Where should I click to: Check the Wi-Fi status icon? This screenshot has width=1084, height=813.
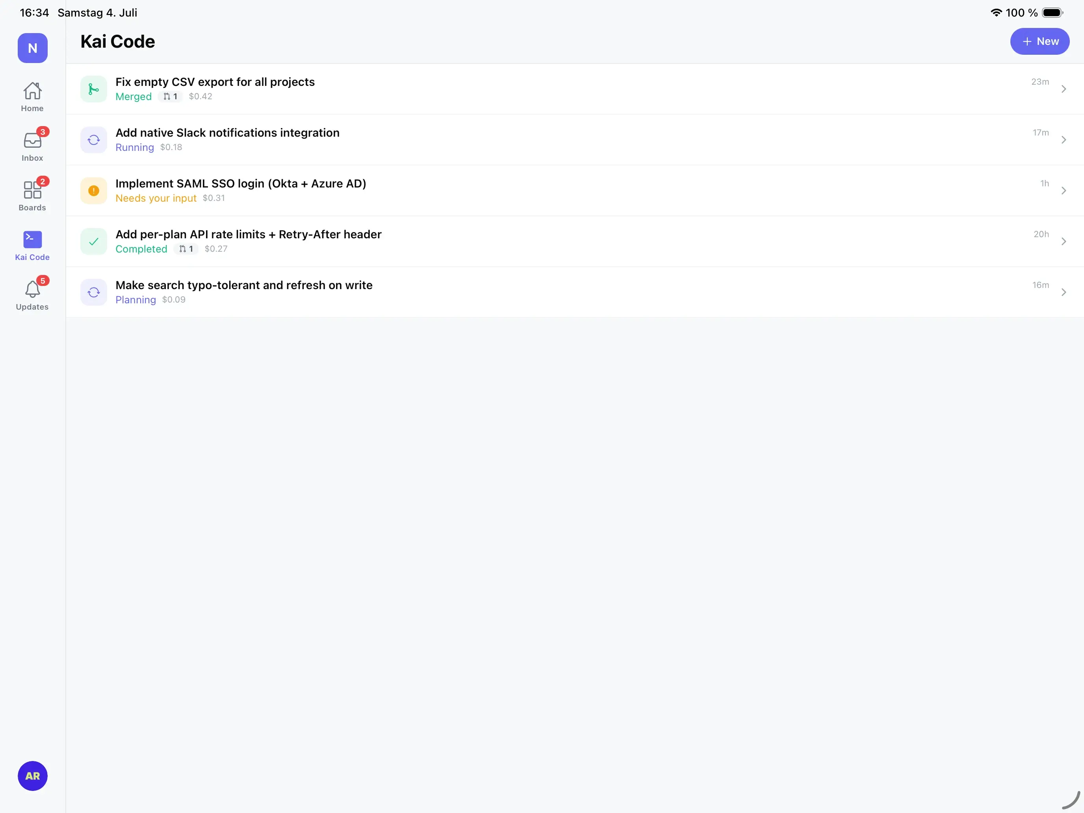[996, 13]
